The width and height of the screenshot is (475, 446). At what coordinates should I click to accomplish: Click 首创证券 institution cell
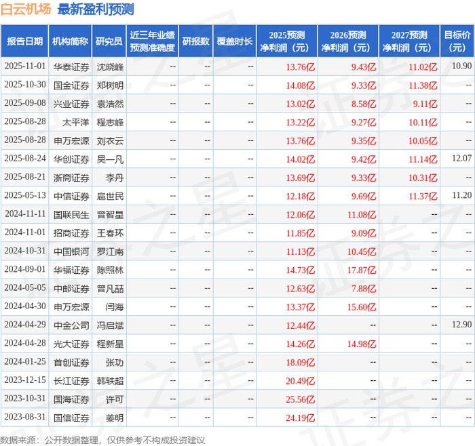tap(71, 363)
